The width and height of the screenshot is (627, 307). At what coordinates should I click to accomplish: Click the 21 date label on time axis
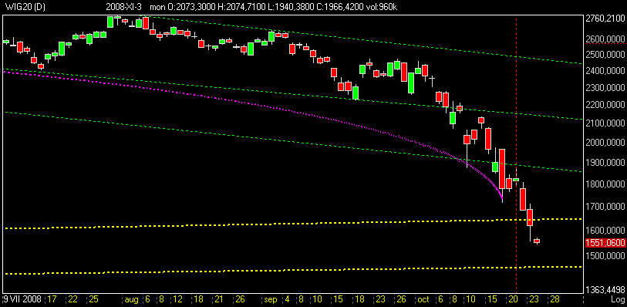[219, 299]
